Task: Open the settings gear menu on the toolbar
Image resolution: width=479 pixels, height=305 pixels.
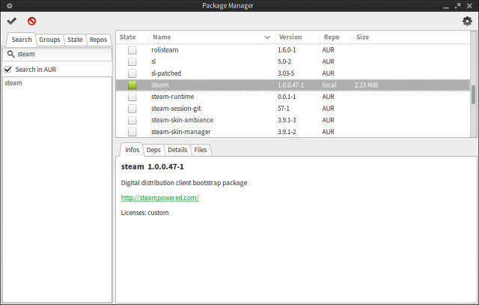Action: [x=467, y=21]
